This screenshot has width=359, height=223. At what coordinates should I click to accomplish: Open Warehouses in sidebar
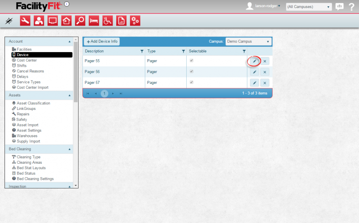point(27,136)
